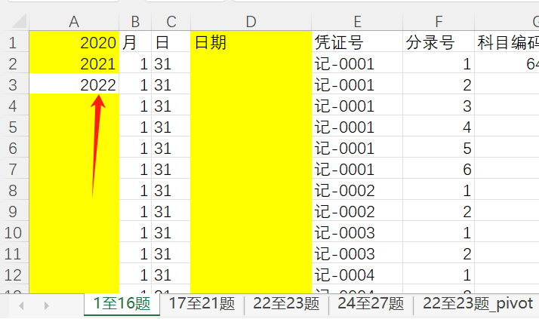
Task: Select column D header
Action: pos(251,22)
